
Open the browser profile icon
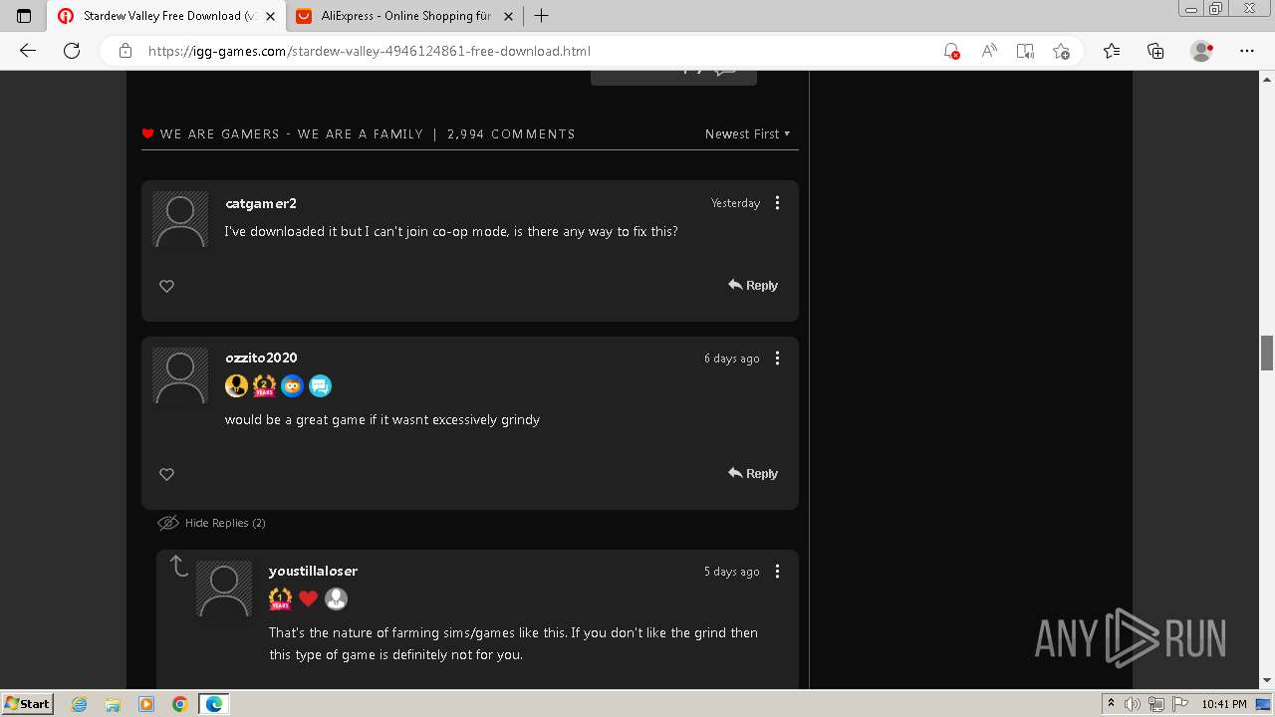1202,51
